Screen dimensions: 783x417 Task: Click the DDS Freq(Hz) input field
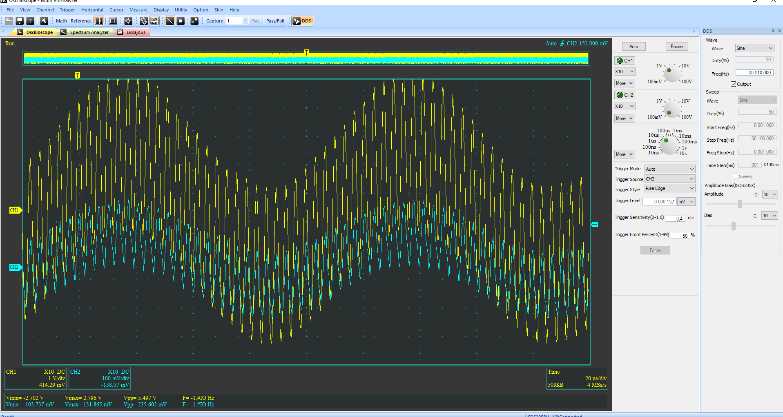(754, 73)
